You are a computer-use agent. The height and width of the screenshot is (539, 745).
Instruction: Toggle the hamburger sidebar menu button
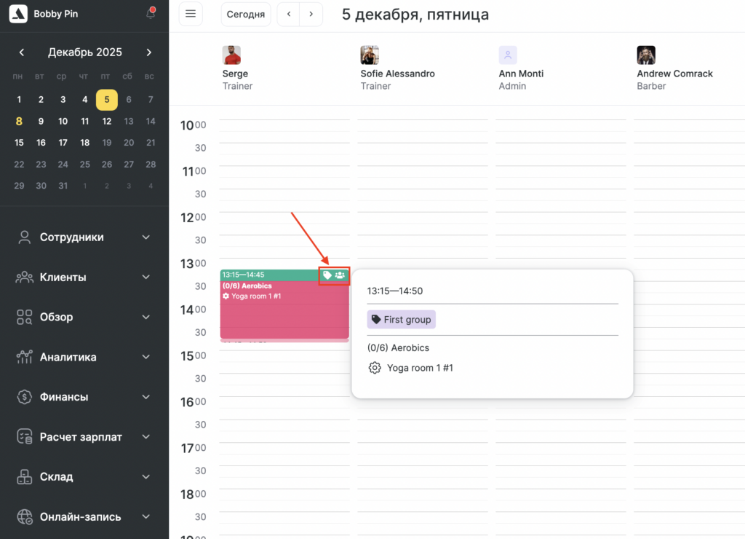(x=191, y=14)
